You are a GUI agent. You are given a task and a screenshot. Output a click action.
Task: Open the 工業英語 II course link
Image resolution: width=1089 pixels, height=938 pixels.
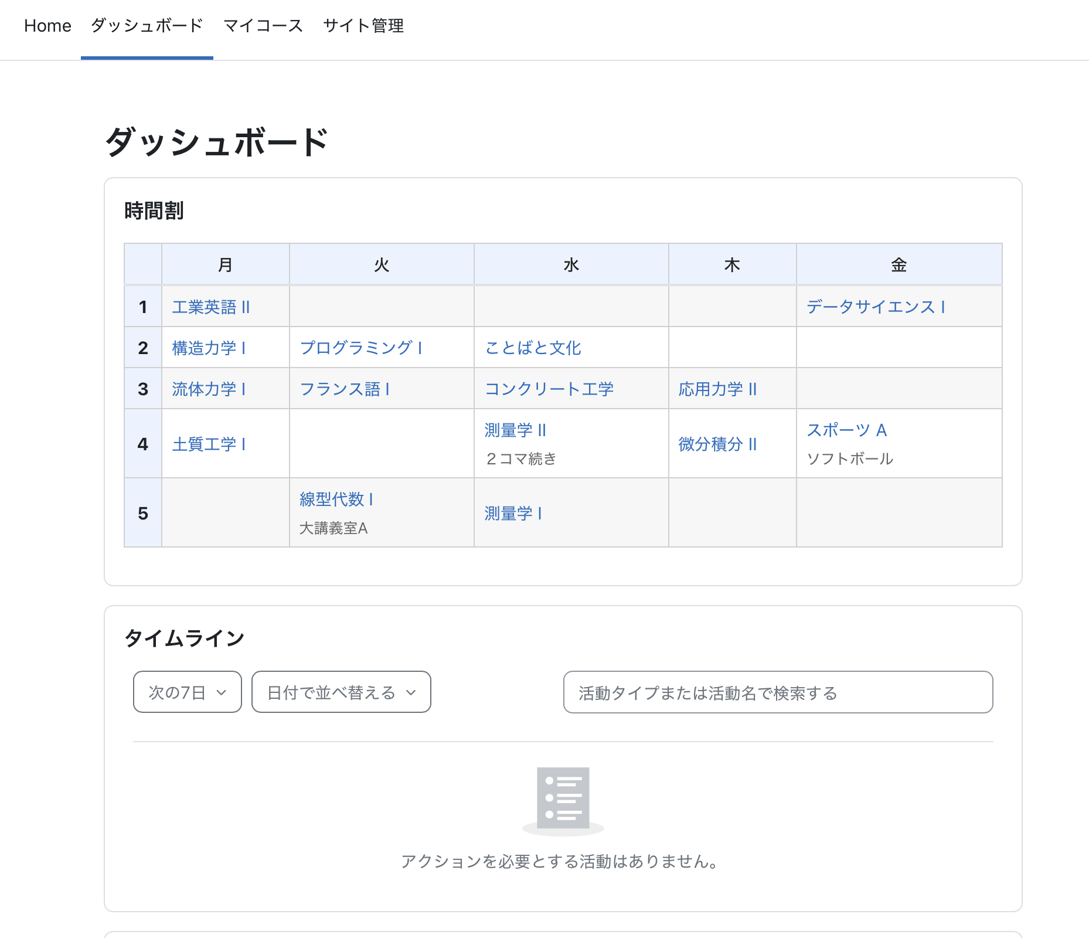(x=211, y=307)
